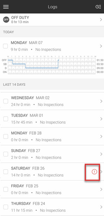Open Friday Feb 25 log chevron
The width and height of the screenshot is (104, 216).
tap(101, 189)
